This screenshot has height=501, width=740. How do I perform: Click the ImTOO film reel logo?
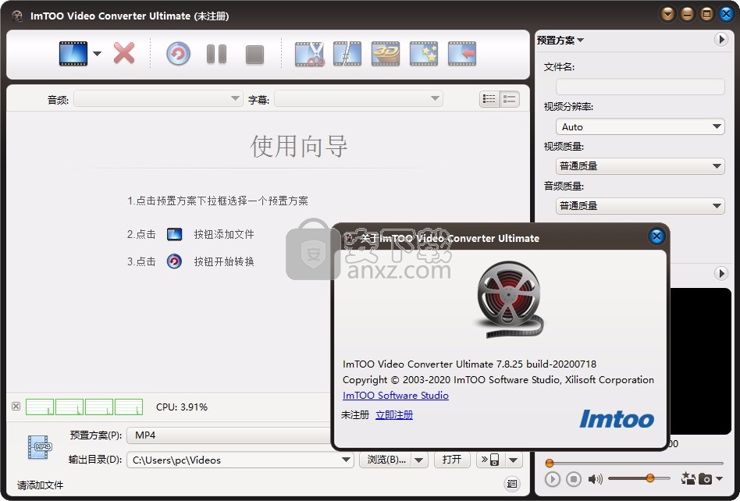pyautogui.click(x=509, y=300)
